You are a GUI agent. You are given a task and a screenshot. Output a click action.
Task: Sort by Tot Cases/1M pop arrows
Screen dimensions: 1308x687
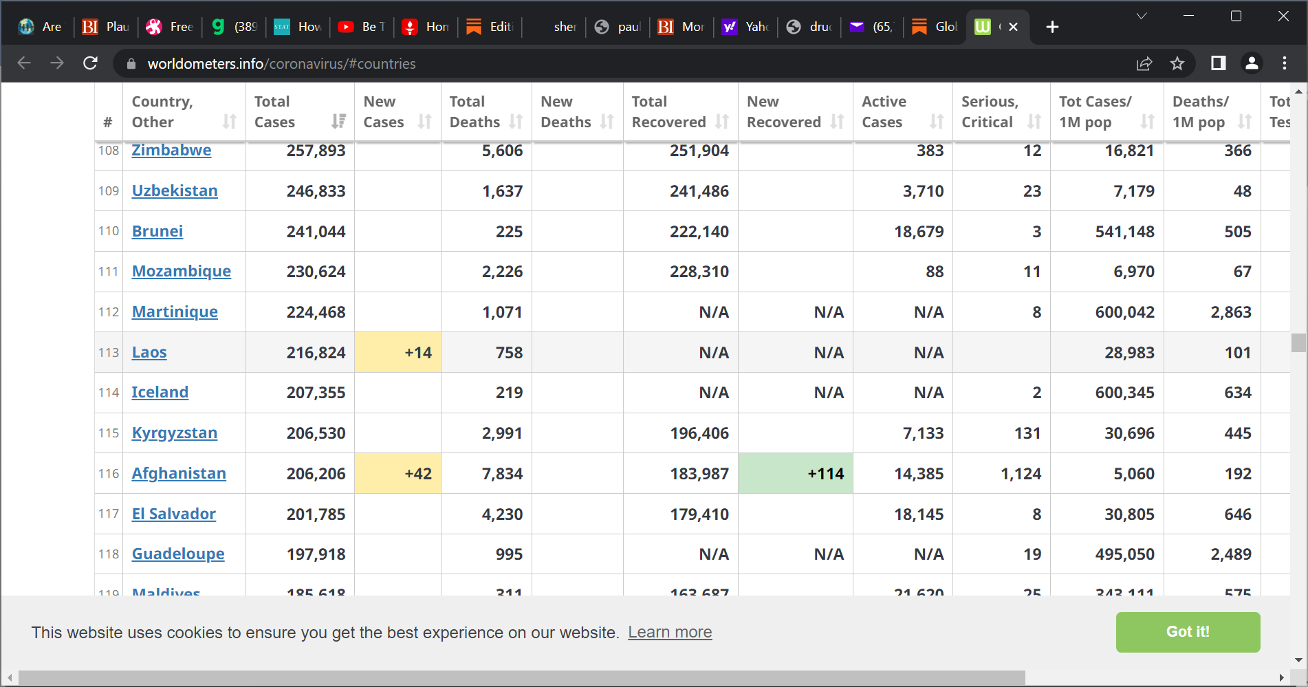1147,122
